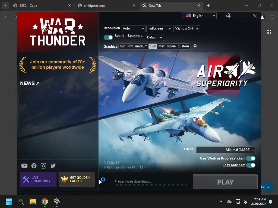Open advanced graphics settings gear icon
The height and width of the screenshot is (208, 278).
tap(195, 46)
